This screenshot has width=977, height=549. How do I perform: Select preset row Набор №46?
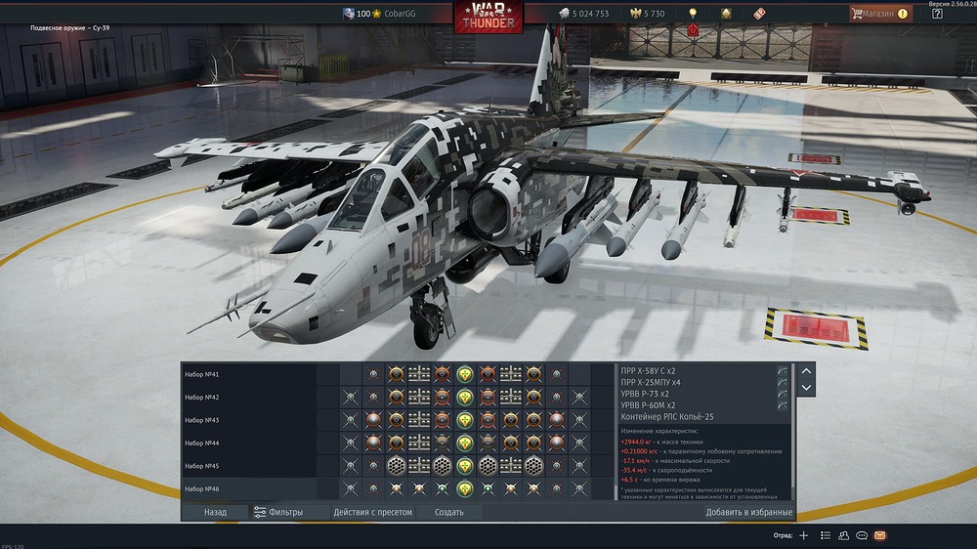(249, 489)
